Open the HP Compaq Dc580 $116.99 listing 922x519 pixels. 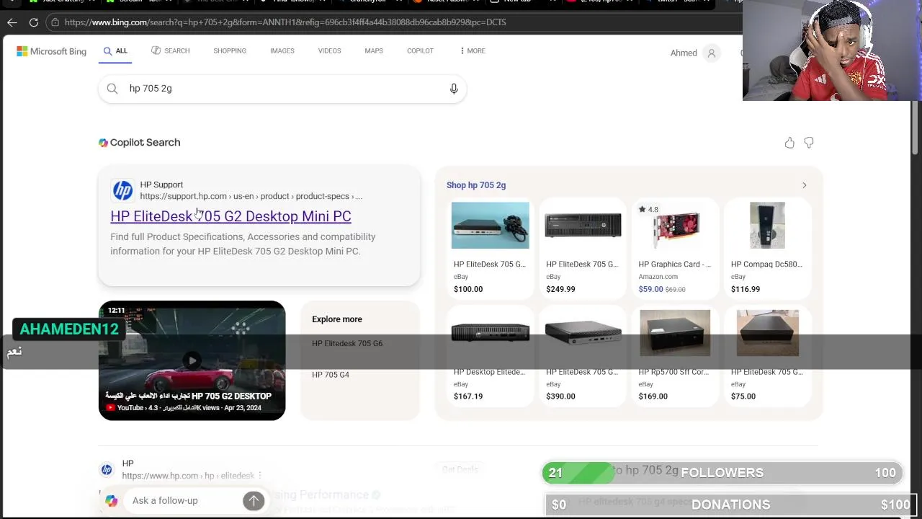click(x=767, y=249)
